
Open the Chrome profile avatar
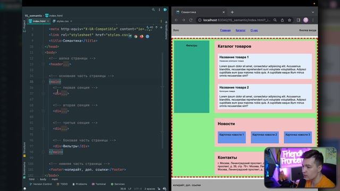306,20
